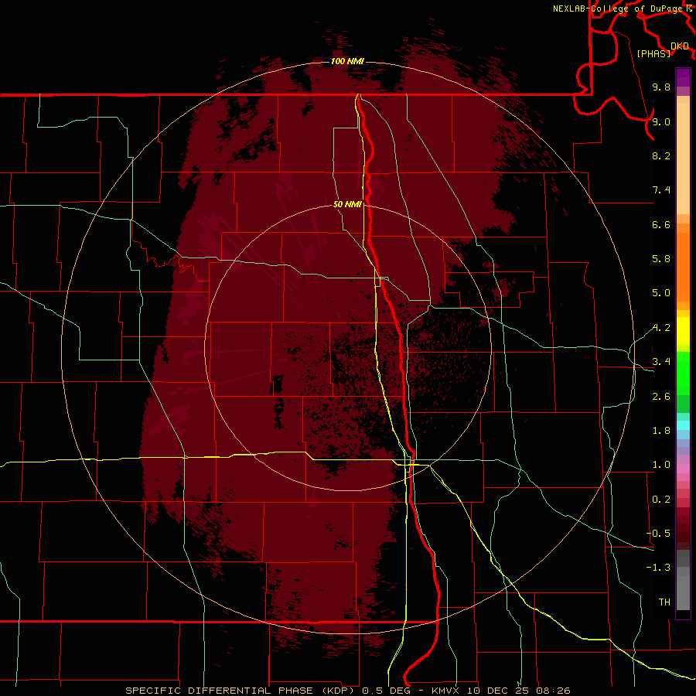Click the 9.8 value on color scale

pos(661,87)
